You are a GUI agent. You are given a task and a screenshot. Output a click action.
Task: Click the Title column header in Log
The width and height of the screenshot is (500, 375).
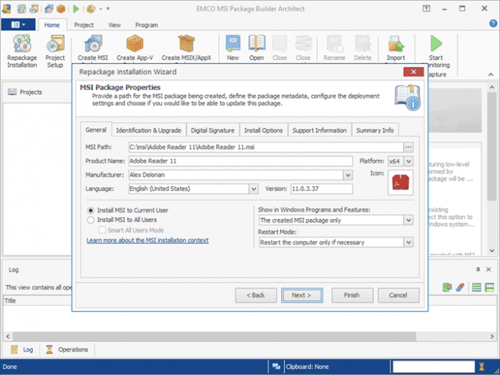point(38,301)
